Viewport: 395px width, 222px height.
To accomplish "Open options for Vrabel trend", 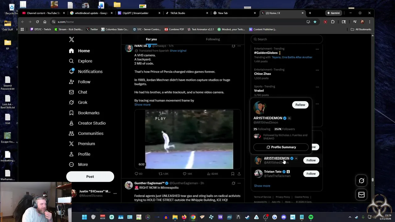I will 317,87.
